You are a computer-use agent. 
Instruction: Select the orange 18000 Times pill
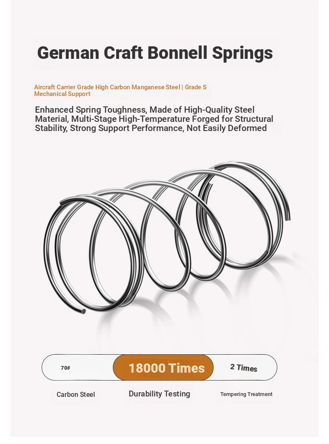[163, 368]
